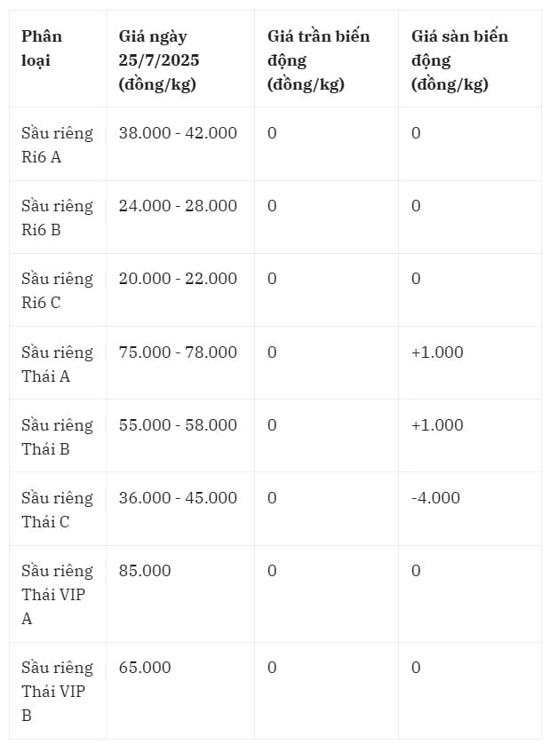Click the 'Sầu riêng Ri6 C' row label
This screenshot has height=752, width=550.
(x=57, y=290)
